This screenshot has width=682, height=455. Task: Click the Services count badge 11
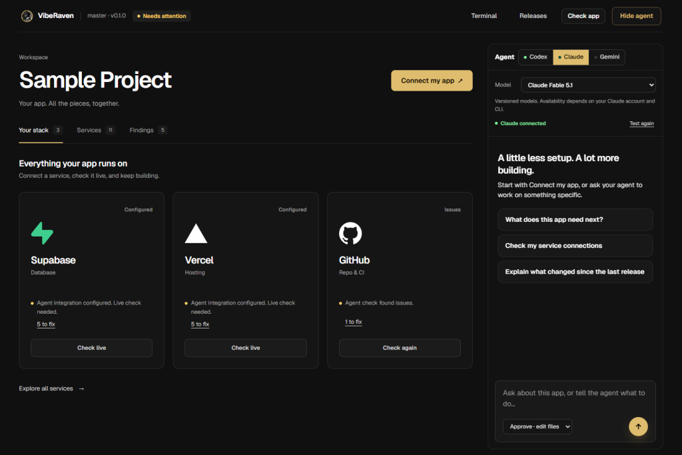coord(111,130)
